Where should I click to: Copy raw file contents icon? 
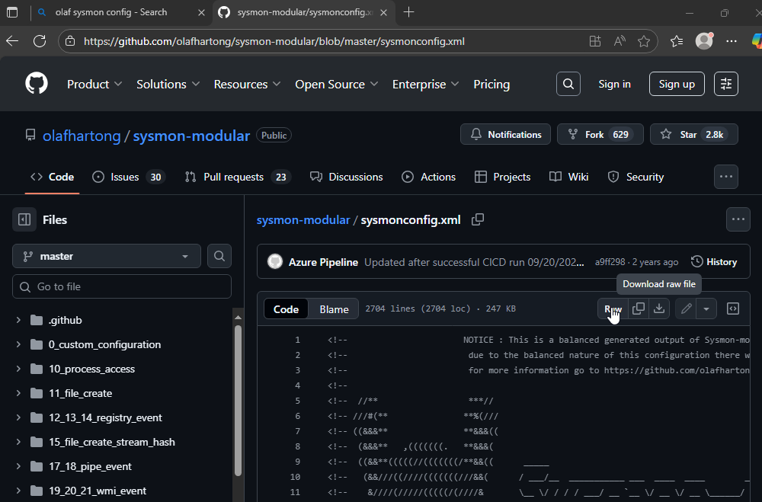[638, 309]
